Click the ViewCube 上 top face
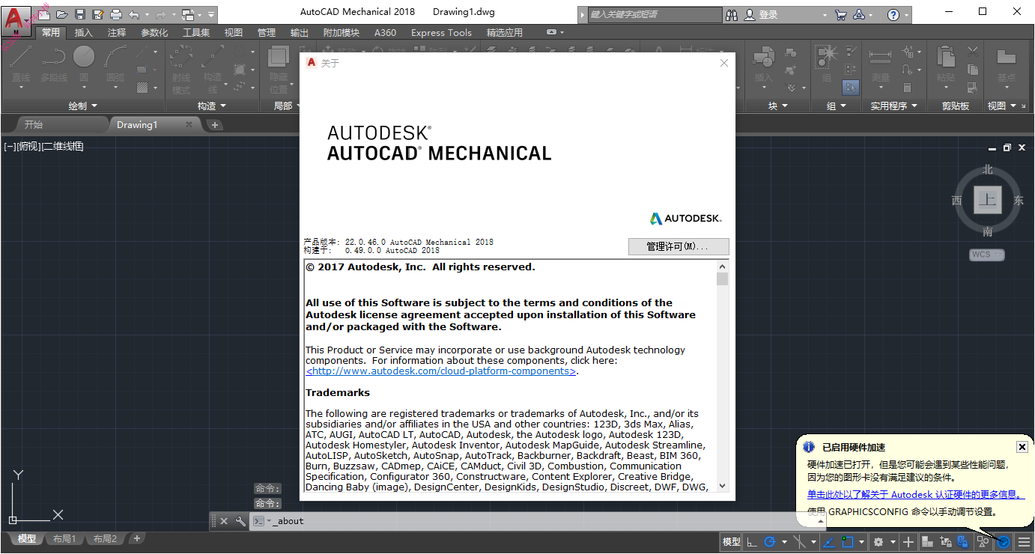Viewport: 1035px width, 554px height. pyautogui.click(x=988, y=200)
